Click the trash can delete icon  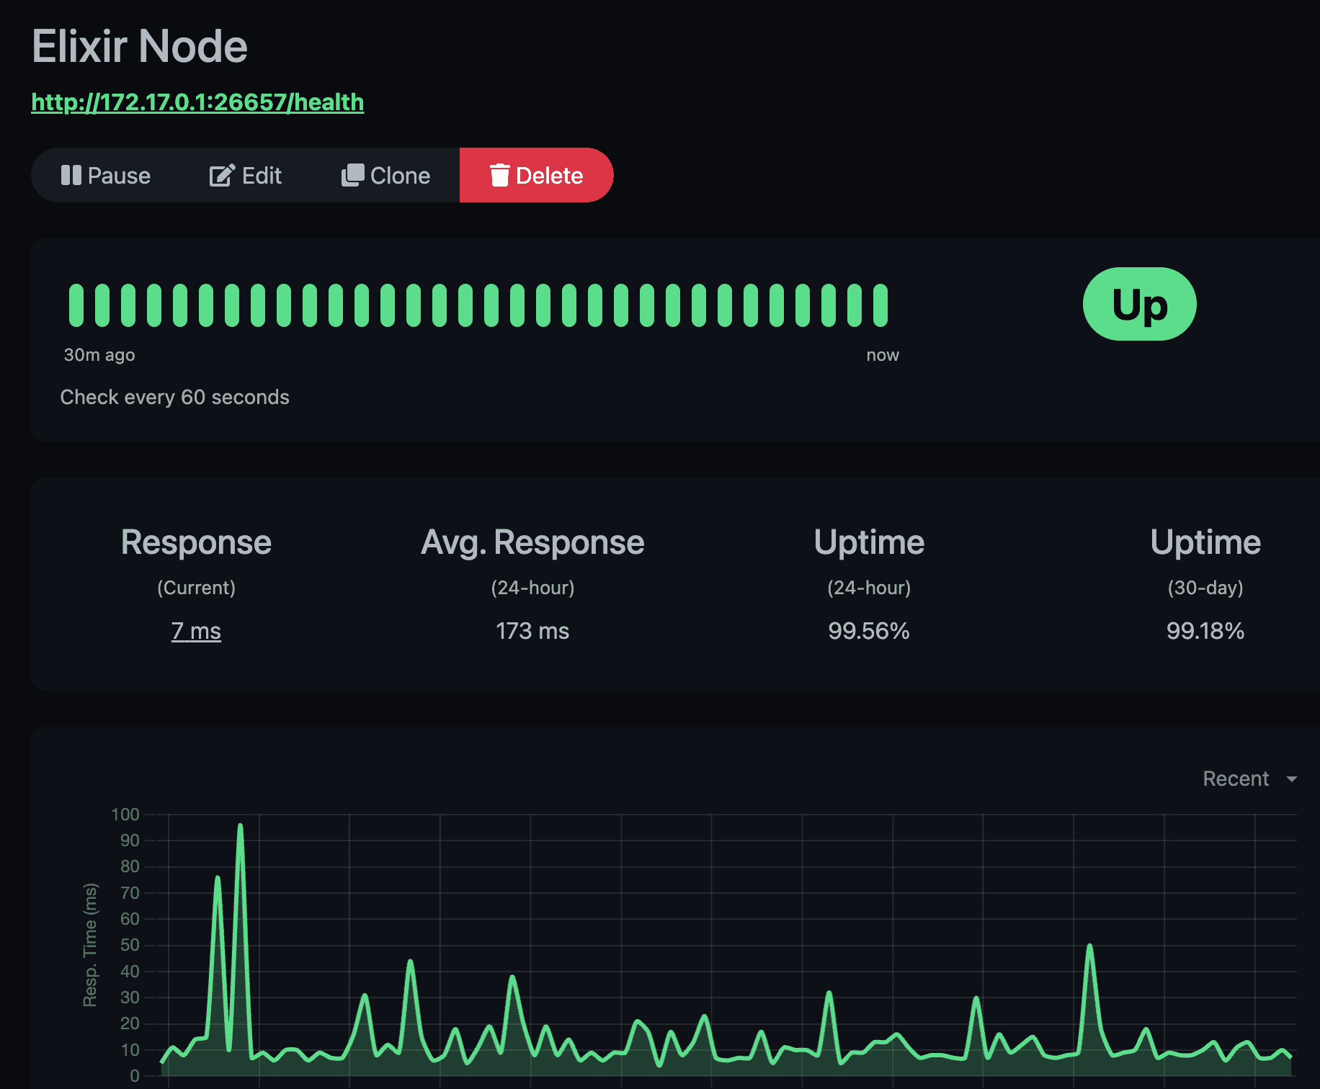coord(499,175)
